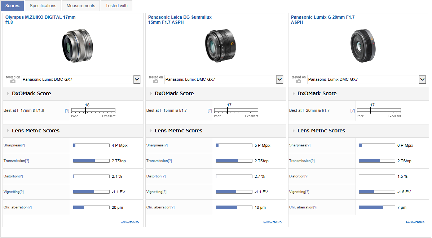
Task: Click the DxOMark logo under the Olympus card
Action: point(130,222)
